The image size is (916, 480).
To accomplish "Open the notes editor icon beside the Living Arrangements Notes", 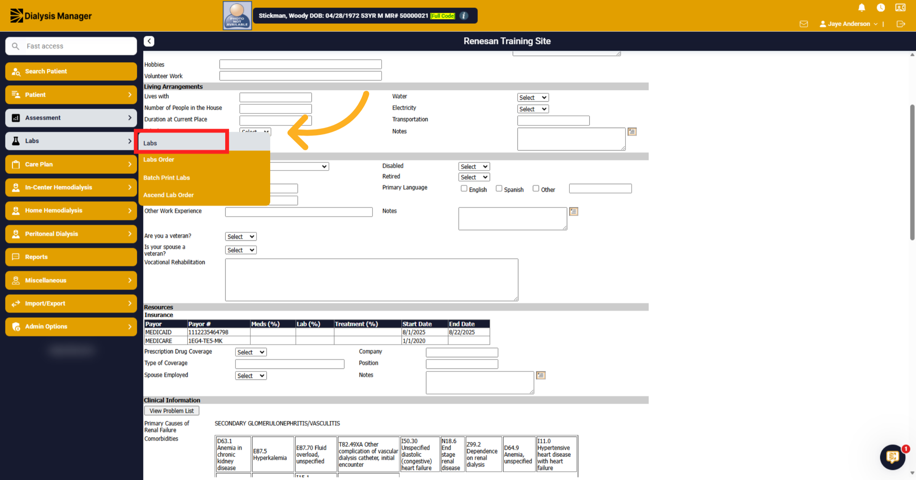I will tap(632, 132).
